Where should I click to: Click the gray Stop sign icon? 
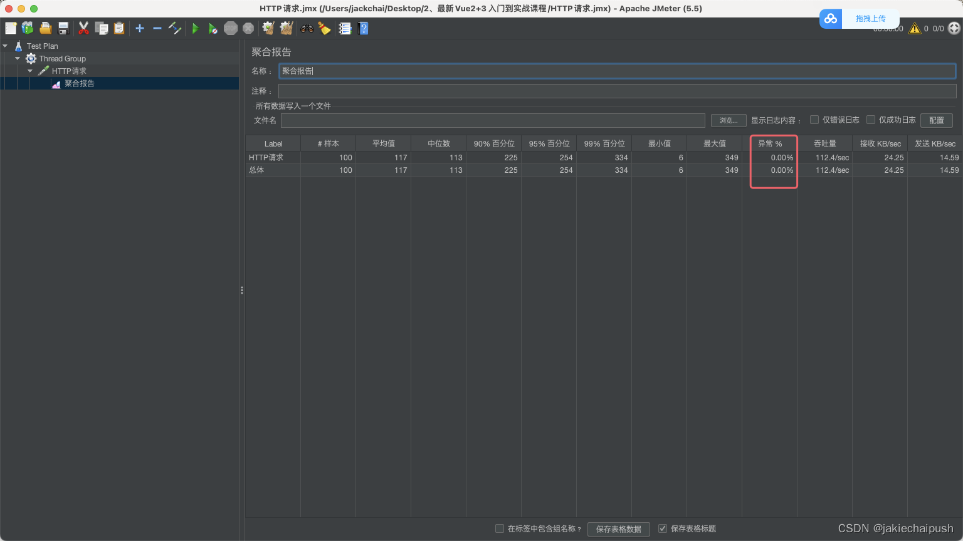(x=231, y=28)
